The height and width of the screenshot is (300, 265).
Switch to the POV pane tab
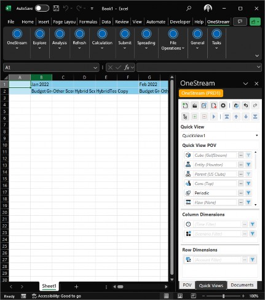click(x=187, y=285)
